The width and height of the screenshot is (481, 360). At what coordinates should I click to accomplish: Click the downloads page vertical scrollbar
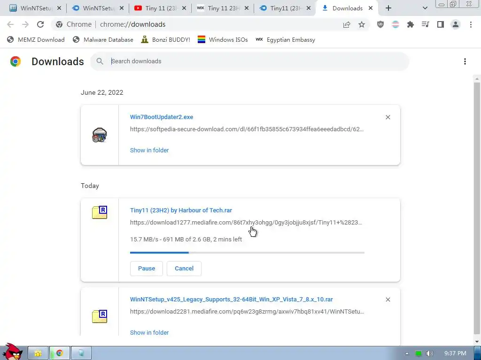477,208
